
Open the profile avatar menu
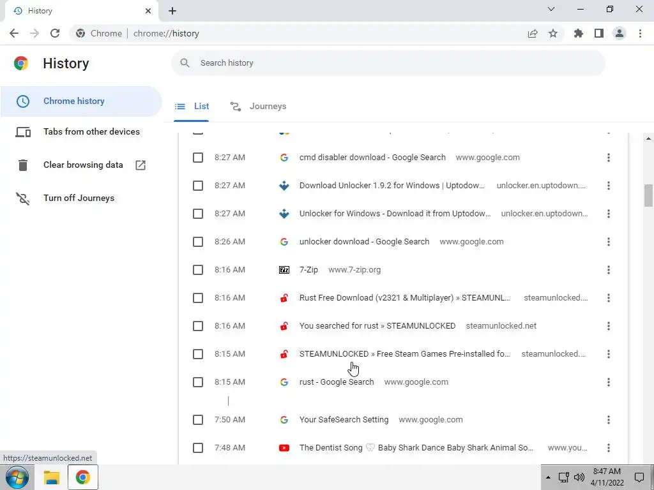tap(620, 33)
